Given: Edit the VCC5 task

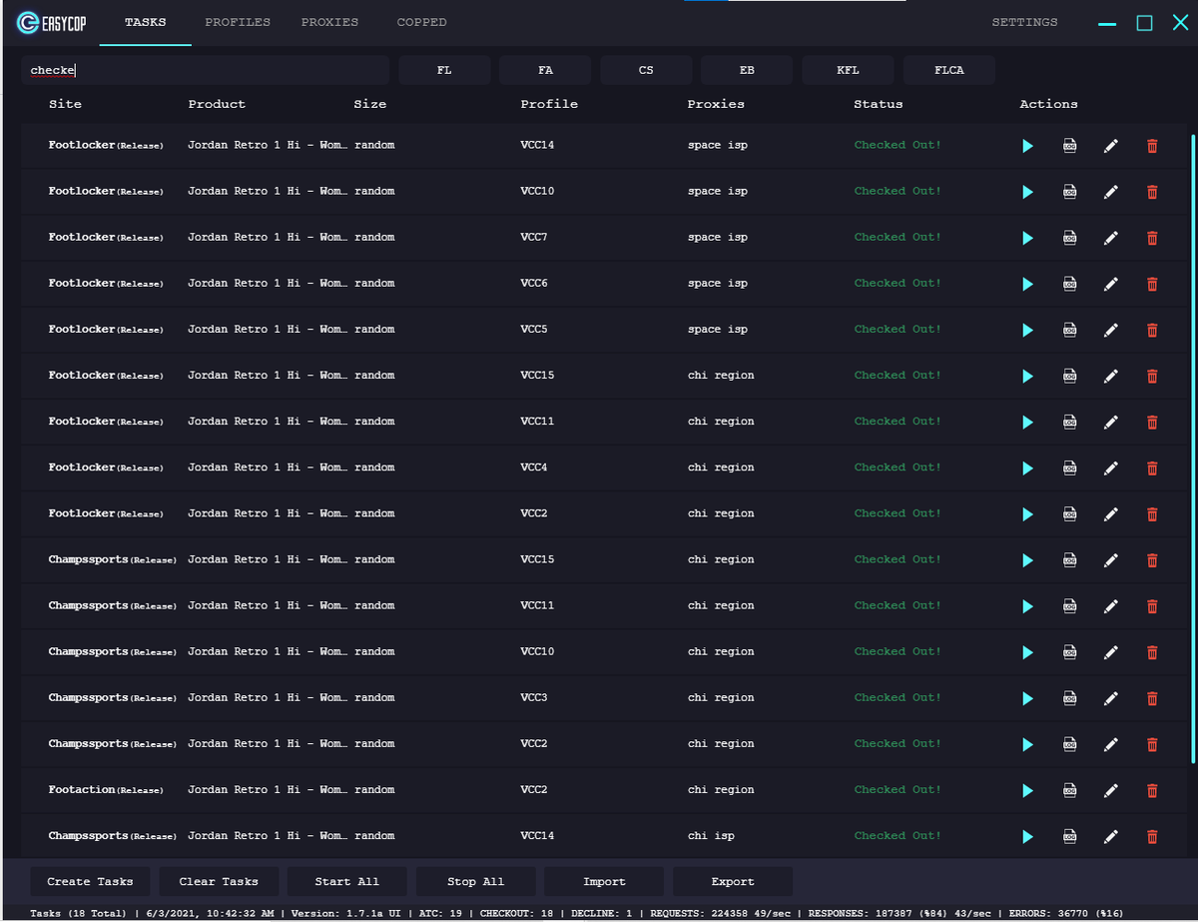Looking at the screenshot, I should (x=1110, y=330).
